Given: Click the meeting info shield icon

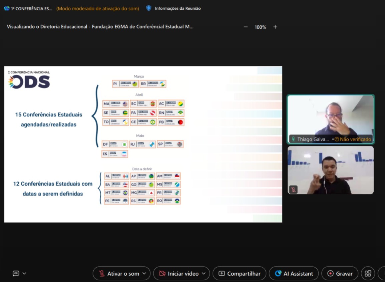Looking at the screenshot, I should pyautogui.click(x=149, y=8).
